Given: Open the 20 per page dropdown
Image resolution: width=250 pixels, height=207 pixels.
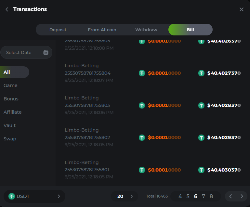Looking at the screenshot, I should coord(124,196).
